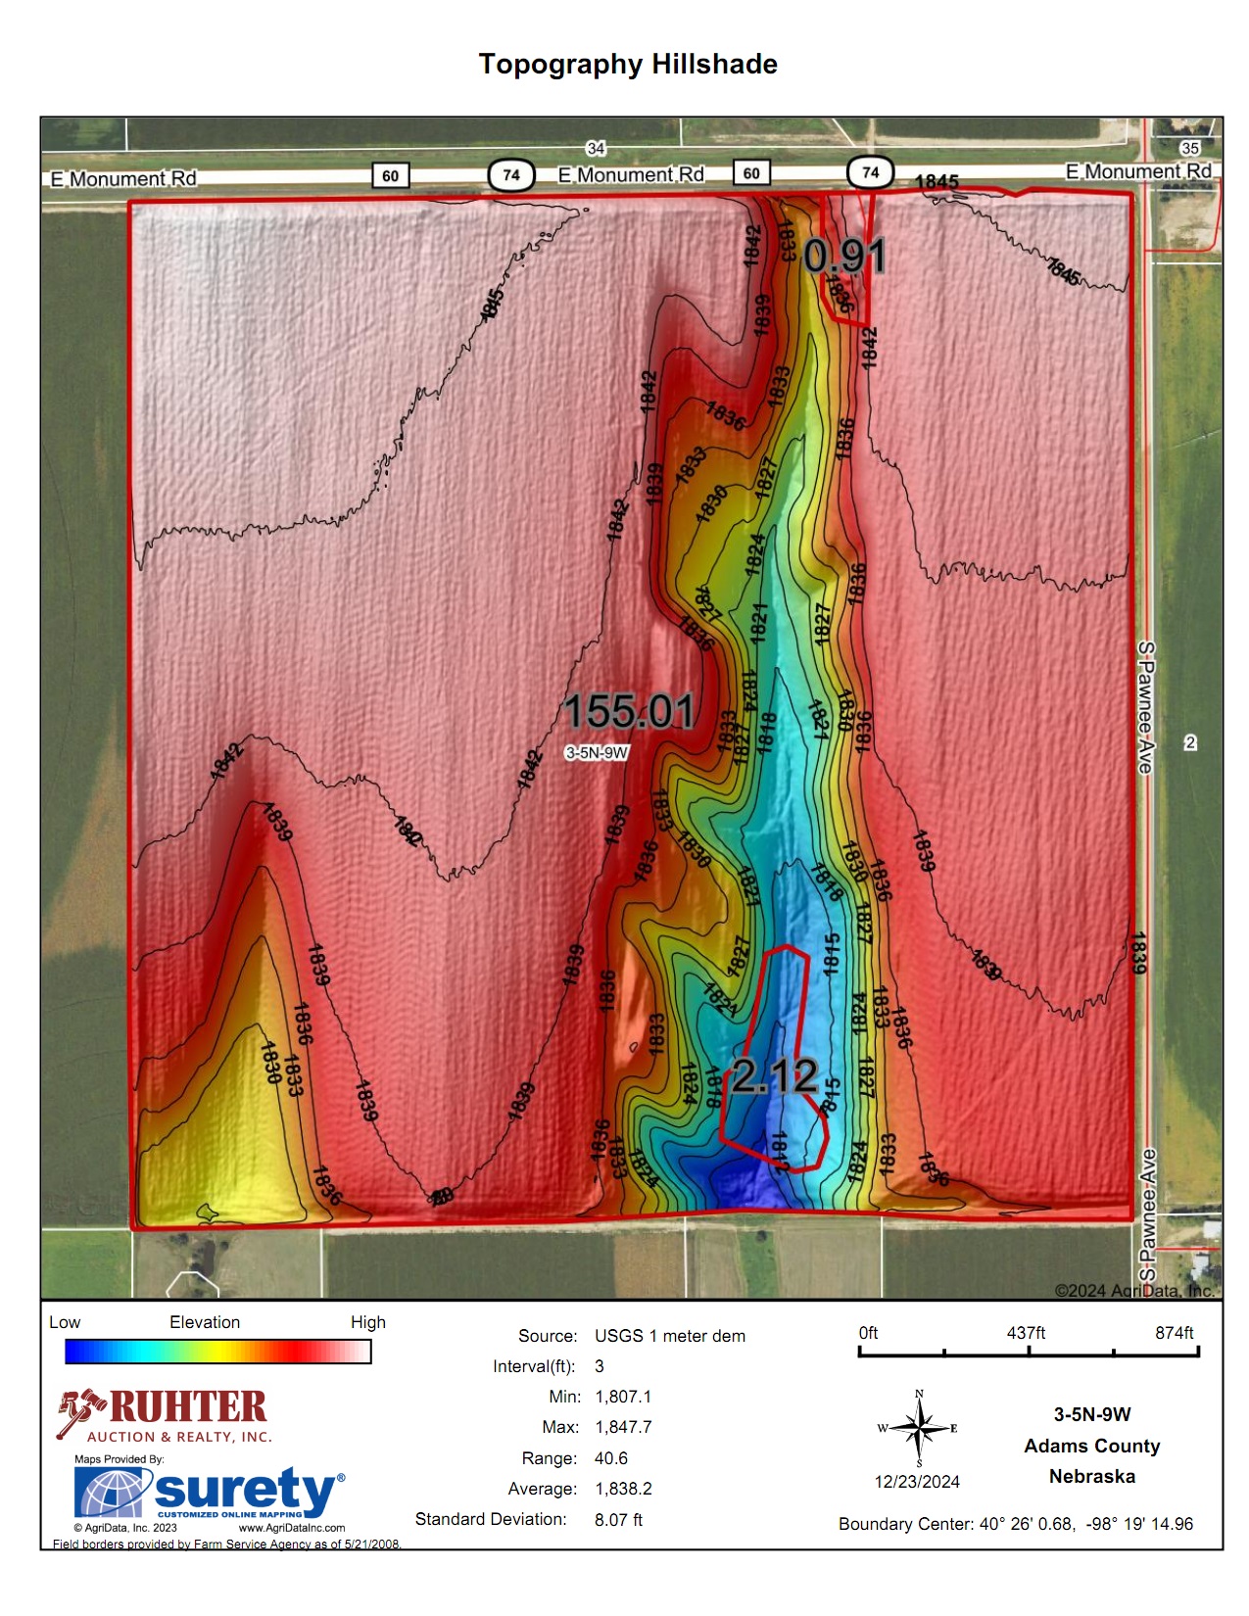
Task: Click the Surety globe logo
Action: 112,1494
